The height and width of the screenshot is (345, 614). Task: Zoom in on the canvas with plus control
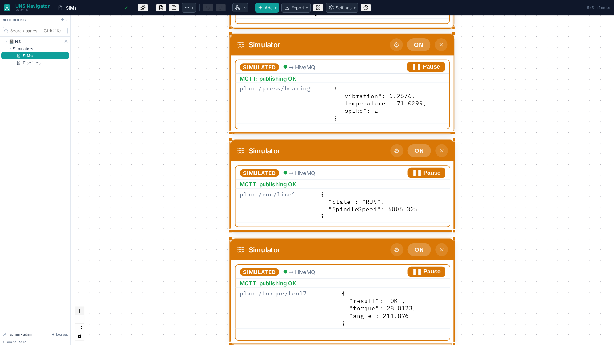pos(80,311)
